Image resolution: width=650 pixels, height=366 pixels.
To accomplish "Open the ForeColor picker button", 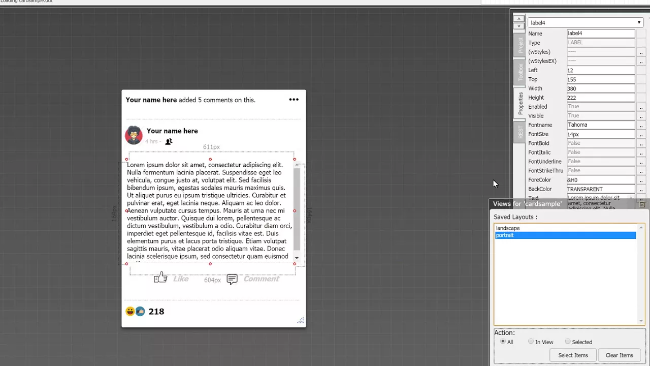I will tap(641, 180).
